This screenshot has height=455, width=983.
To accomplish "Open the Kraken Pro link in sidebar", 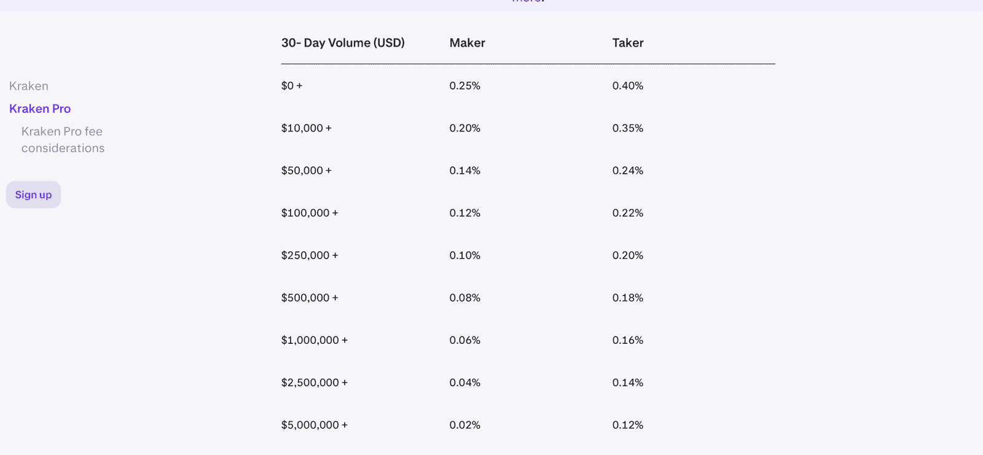I will pos(39,109).
